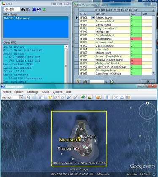Viewport: 158px width, 177px height.
Task: Expand the AF-001 IOTA cell dropdown arrow
Action: coord(93,18)
